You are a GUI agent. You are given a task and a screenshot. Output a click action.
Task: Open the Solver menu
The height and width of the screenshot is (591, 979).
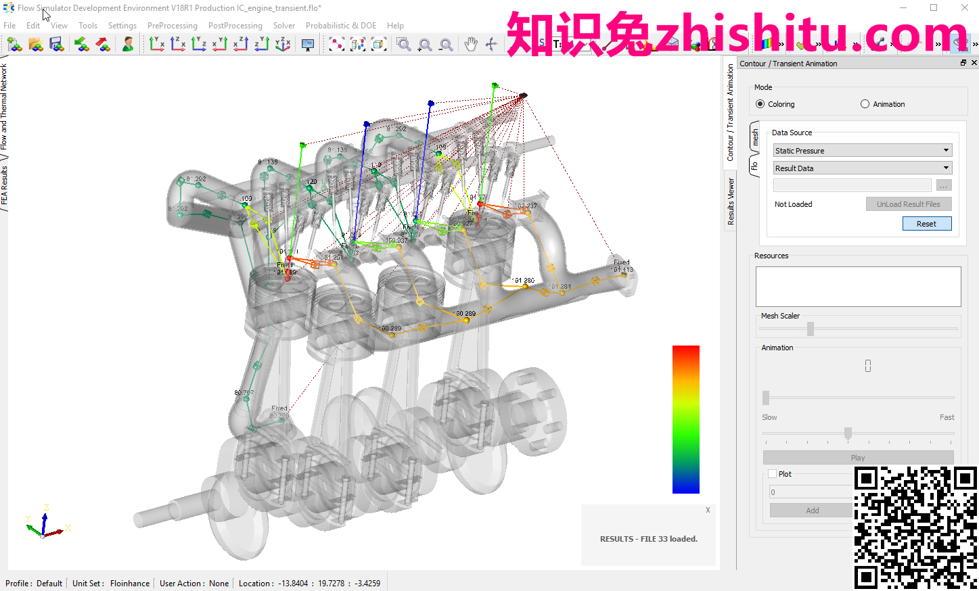tap(284, 26)
